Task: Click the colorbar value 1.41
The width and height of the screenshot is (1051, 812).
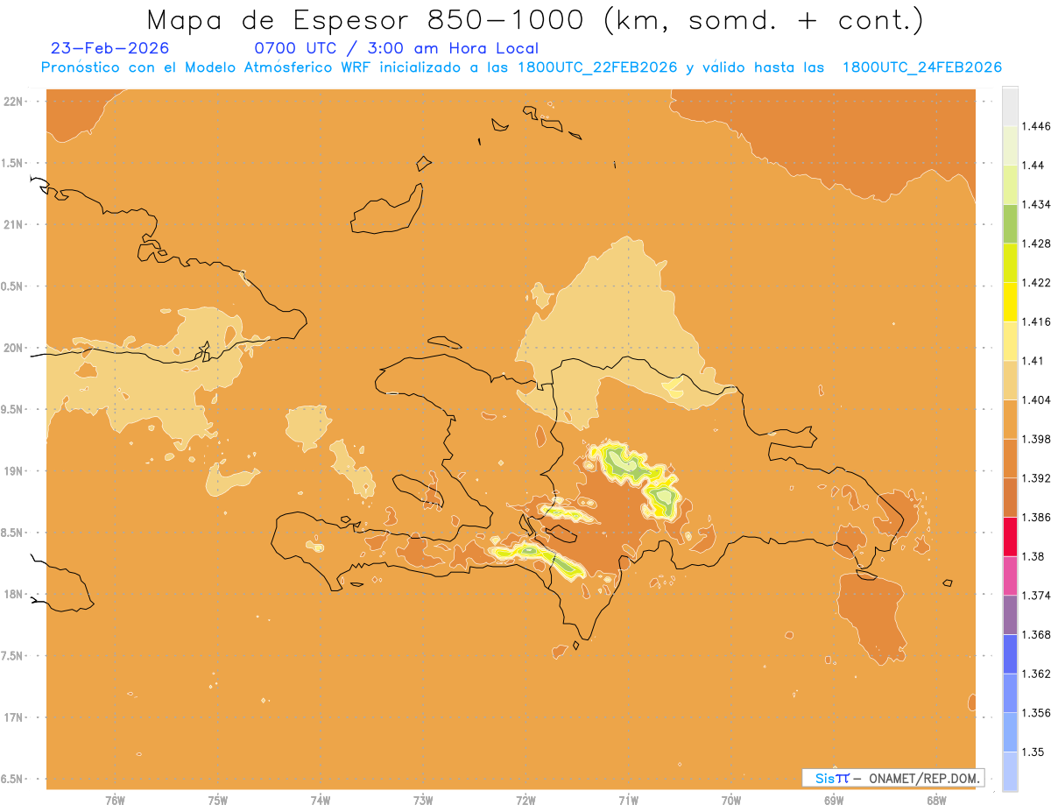Action: 1033,360
